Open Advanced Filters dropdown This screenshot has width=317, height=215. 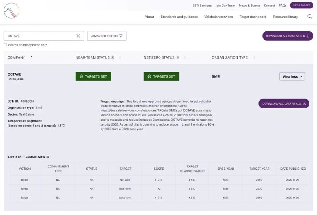[x=107, y=36]
